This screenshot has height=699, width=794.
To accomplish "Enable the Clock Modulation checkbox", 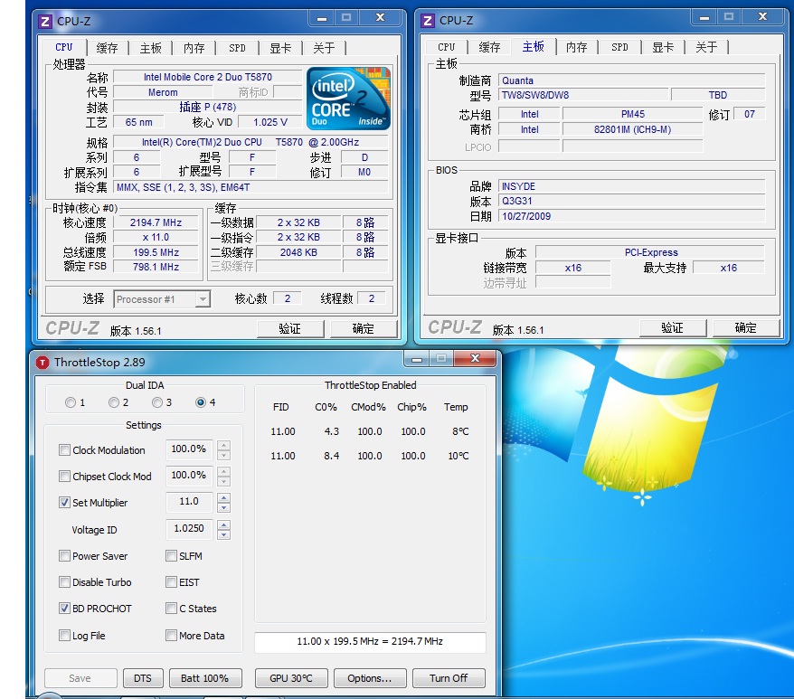I will pos(64,449).
